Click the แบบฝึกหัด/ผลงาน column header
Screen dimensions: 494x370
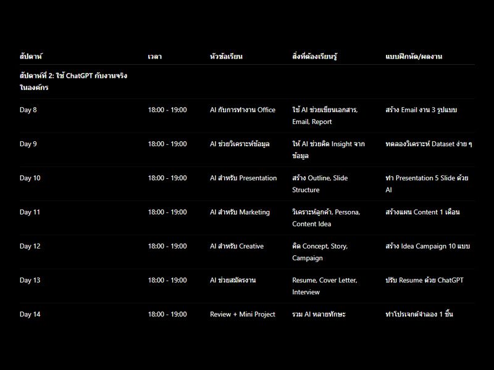414,56
